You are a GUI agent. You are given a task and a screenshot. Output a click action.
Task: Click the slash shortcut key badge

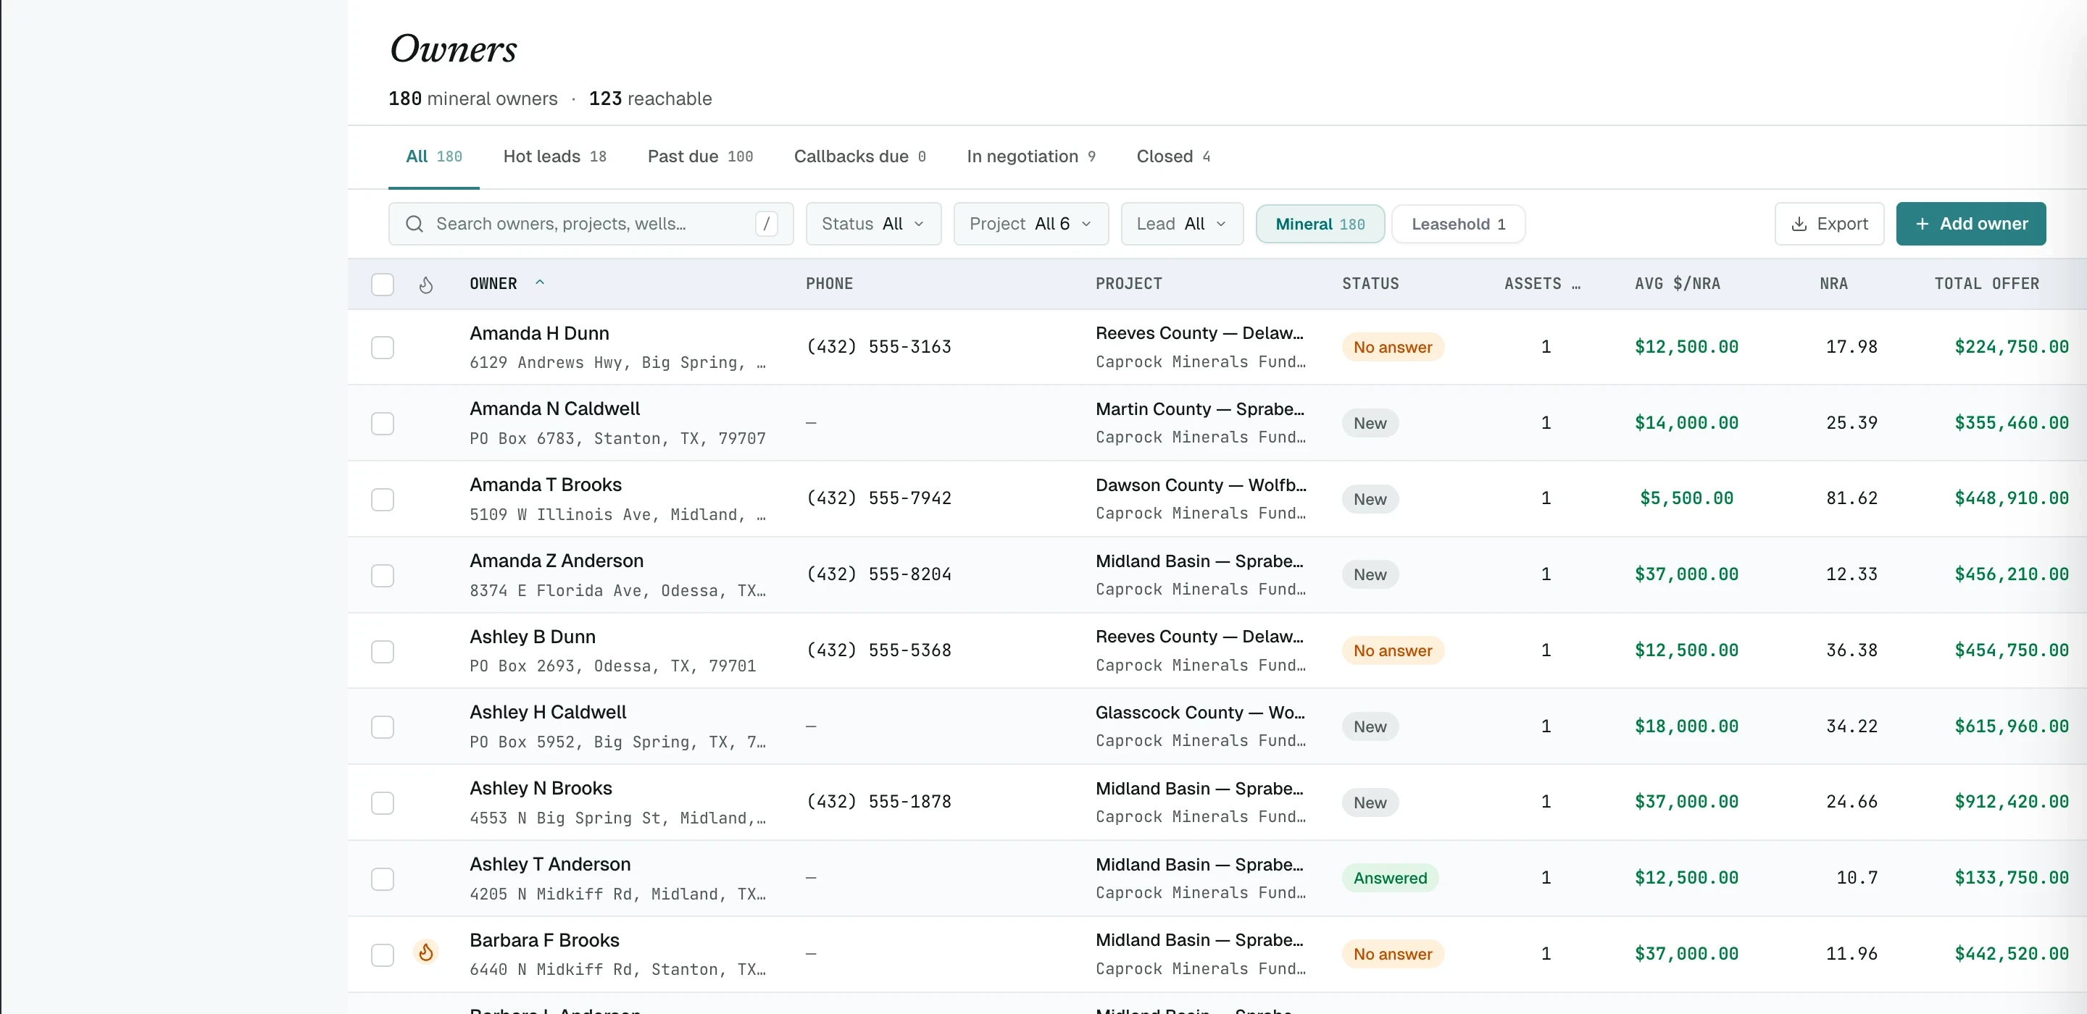click(766, 224)
